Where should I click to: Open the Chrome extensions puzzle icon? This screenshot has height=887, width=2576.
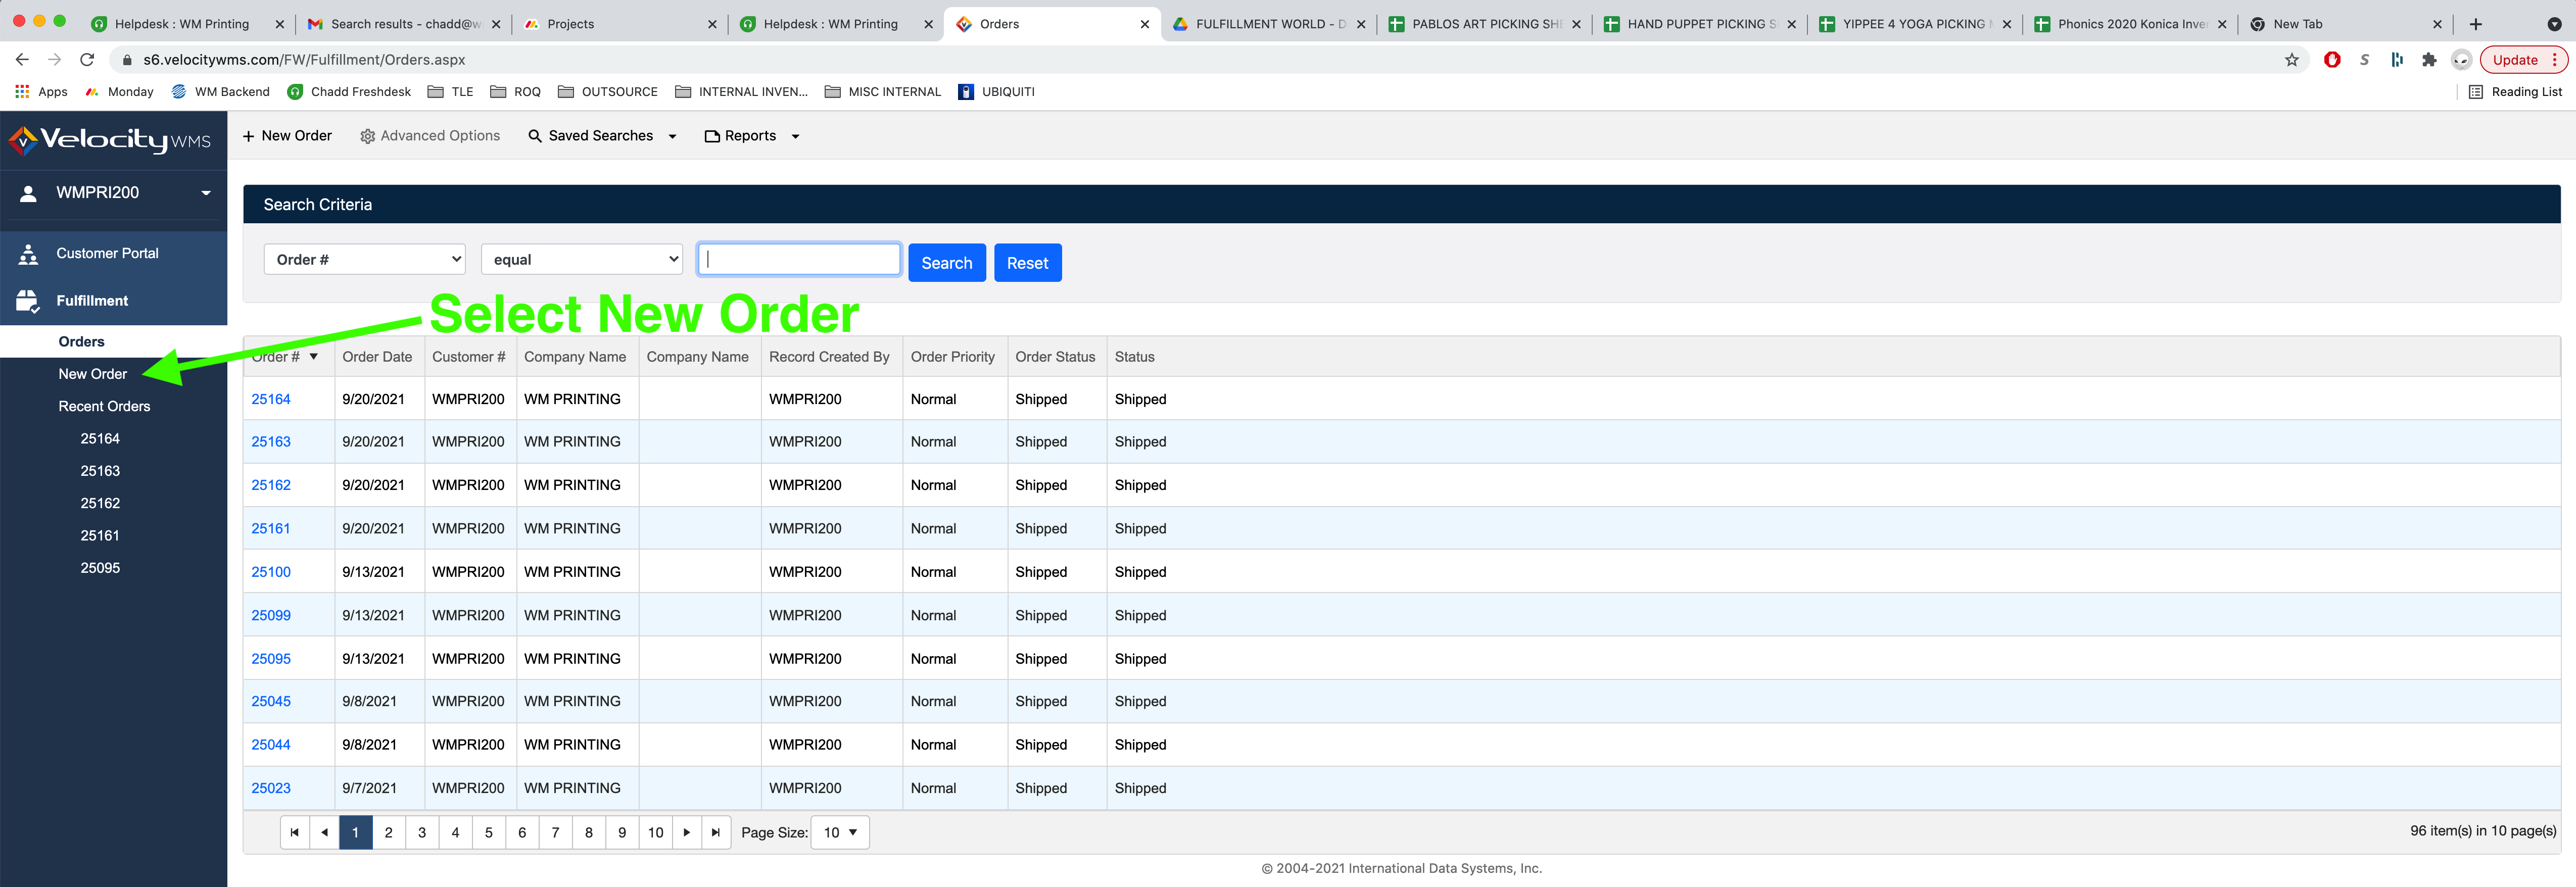pyautogui.click(x=2428, y=60)
